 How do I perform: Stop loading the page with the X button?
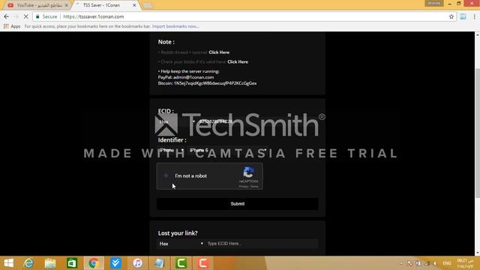click(26, 16)
